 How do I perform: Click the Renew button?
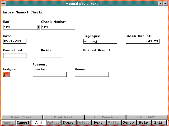tap(129, 123)
